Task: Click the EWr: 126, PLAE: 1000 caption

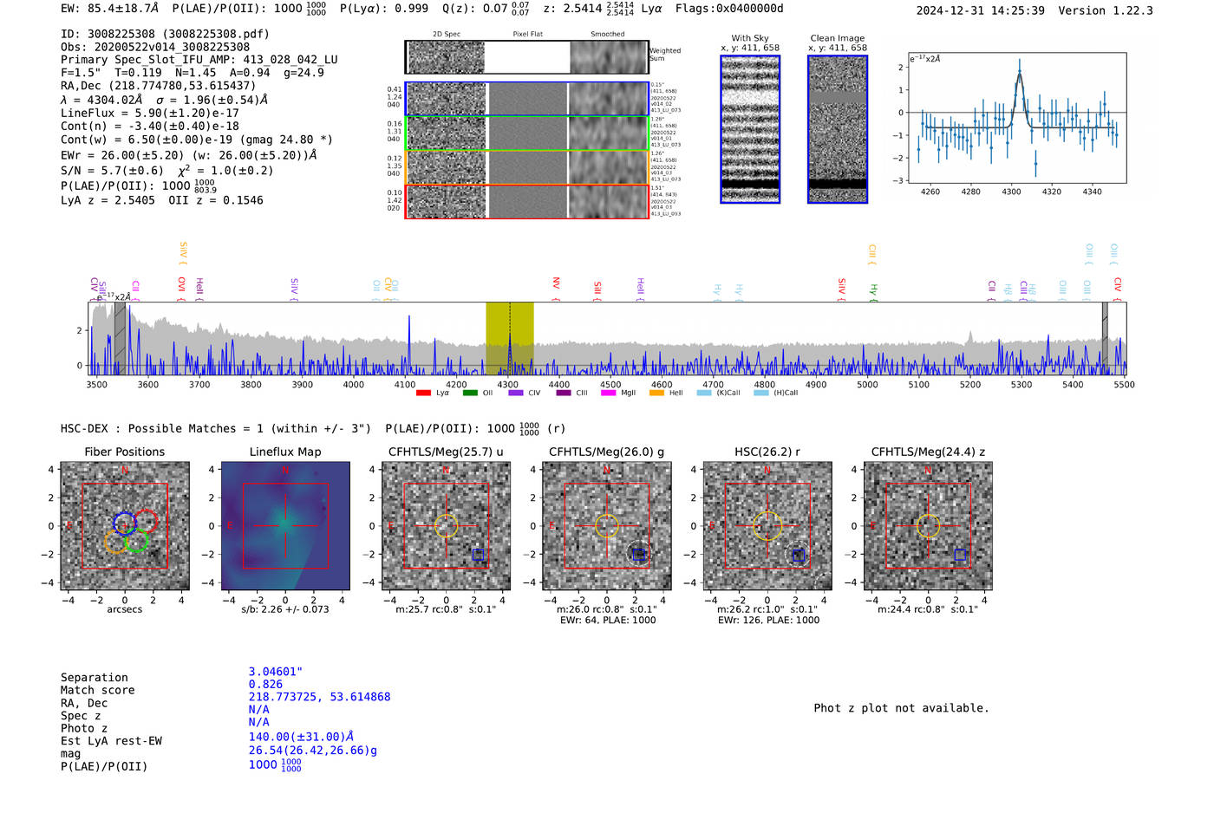Action: point(768,620)
